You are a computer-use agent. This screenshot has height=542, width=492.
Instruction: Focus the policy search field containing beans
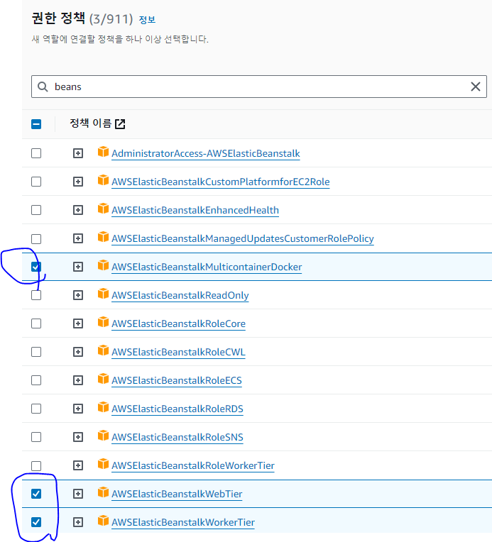pyautogui.click(x=259, y=87)
